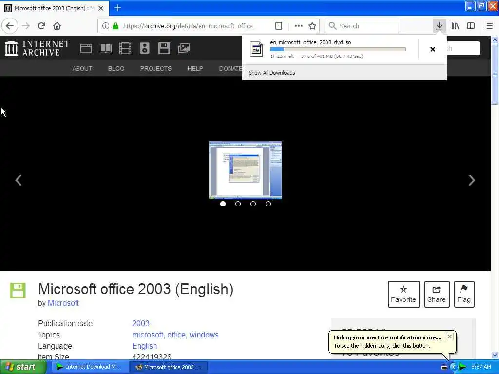Screen dimensions: 499x374
Task: Select the Microsoft office 2003 browser tab
Action: click(x=54, y=8)
